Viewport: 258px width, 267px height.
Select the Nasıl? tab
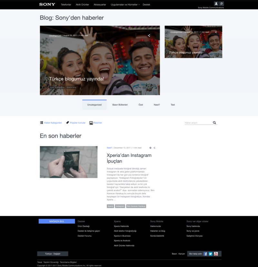pyautogui.click(x=157, y=105)
